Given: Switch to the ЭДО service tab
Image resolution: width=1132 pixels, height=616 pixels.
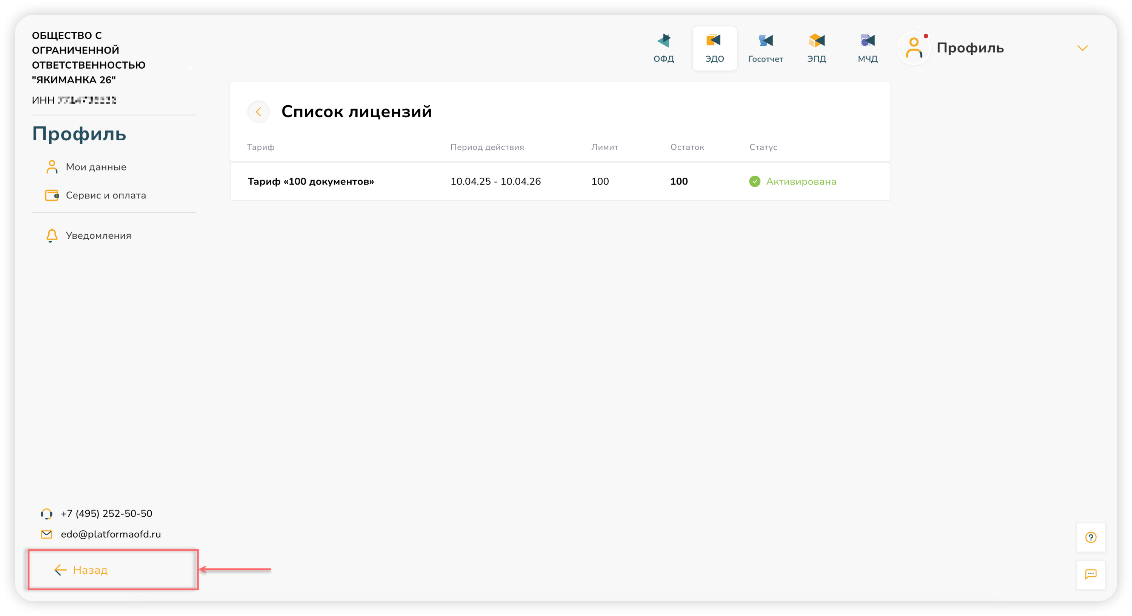Looking at the screenshot, I should coord(715,48).
